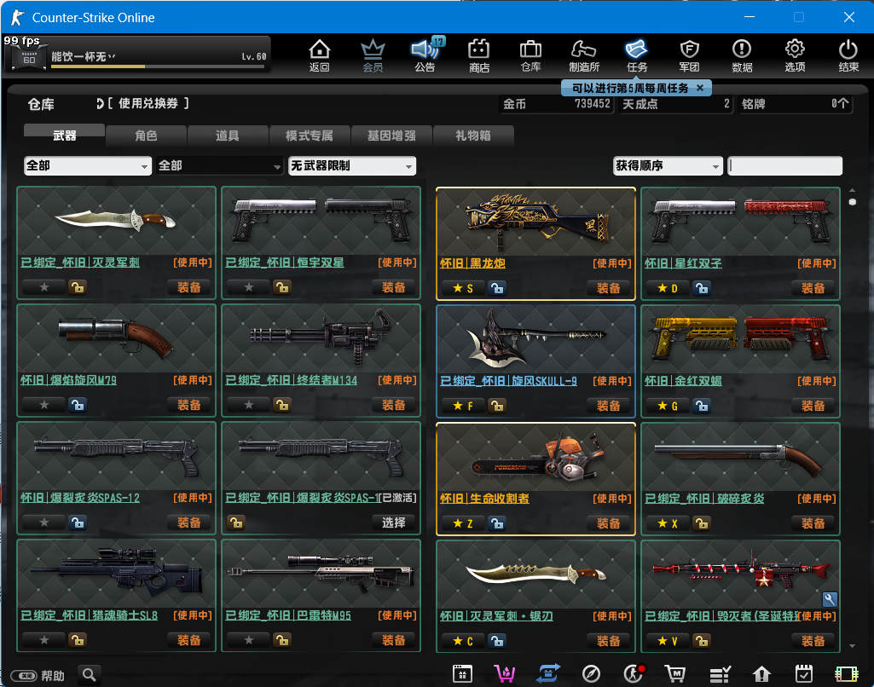This screenshot has height=687, width=874.
Task: Click the magnifier icon beside 帮助
Action: 90,675
